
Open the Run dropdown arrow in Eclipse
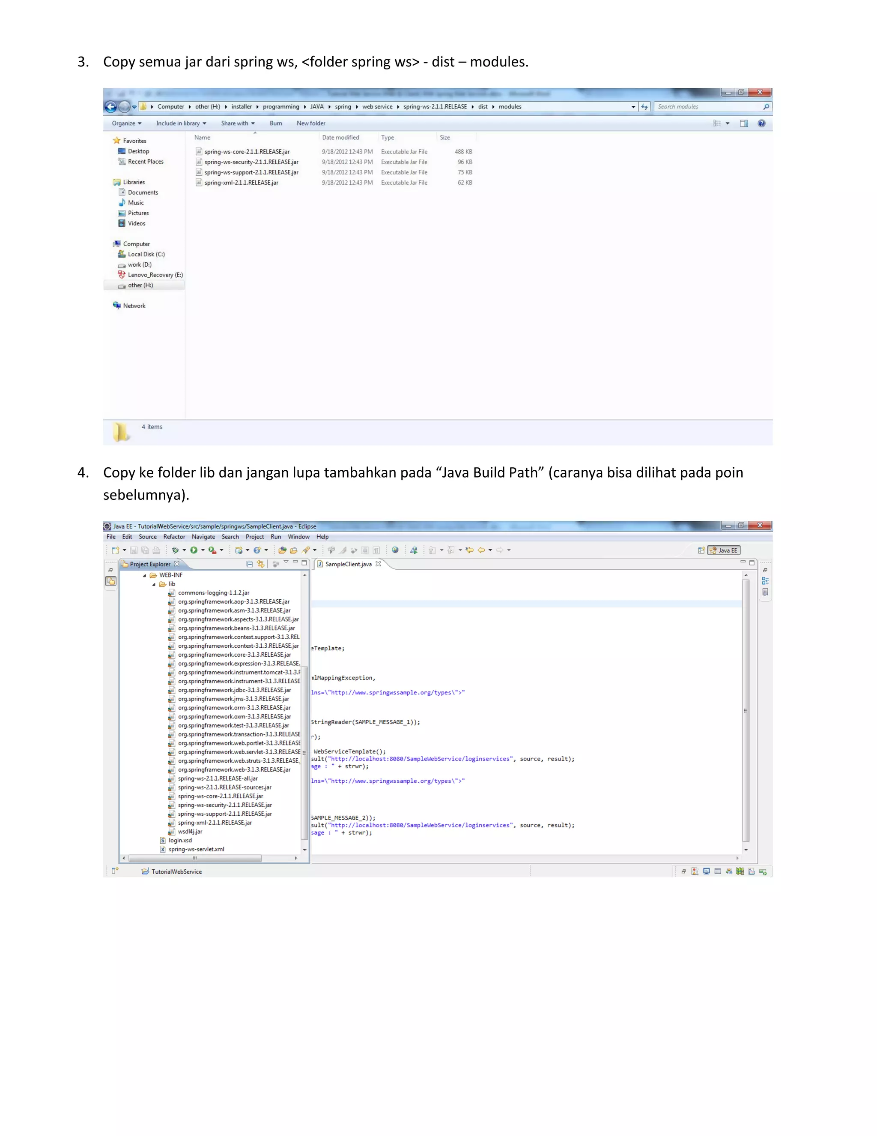(x=203, y=550)
